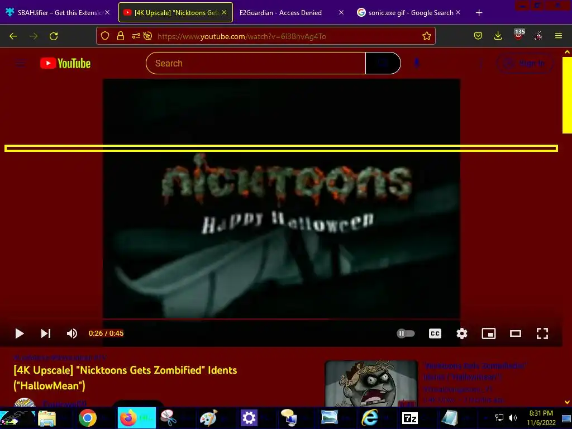Launch Google Chrome from taskbar
572x429 pixels.
pyautogui.click(x=88, y=418)
